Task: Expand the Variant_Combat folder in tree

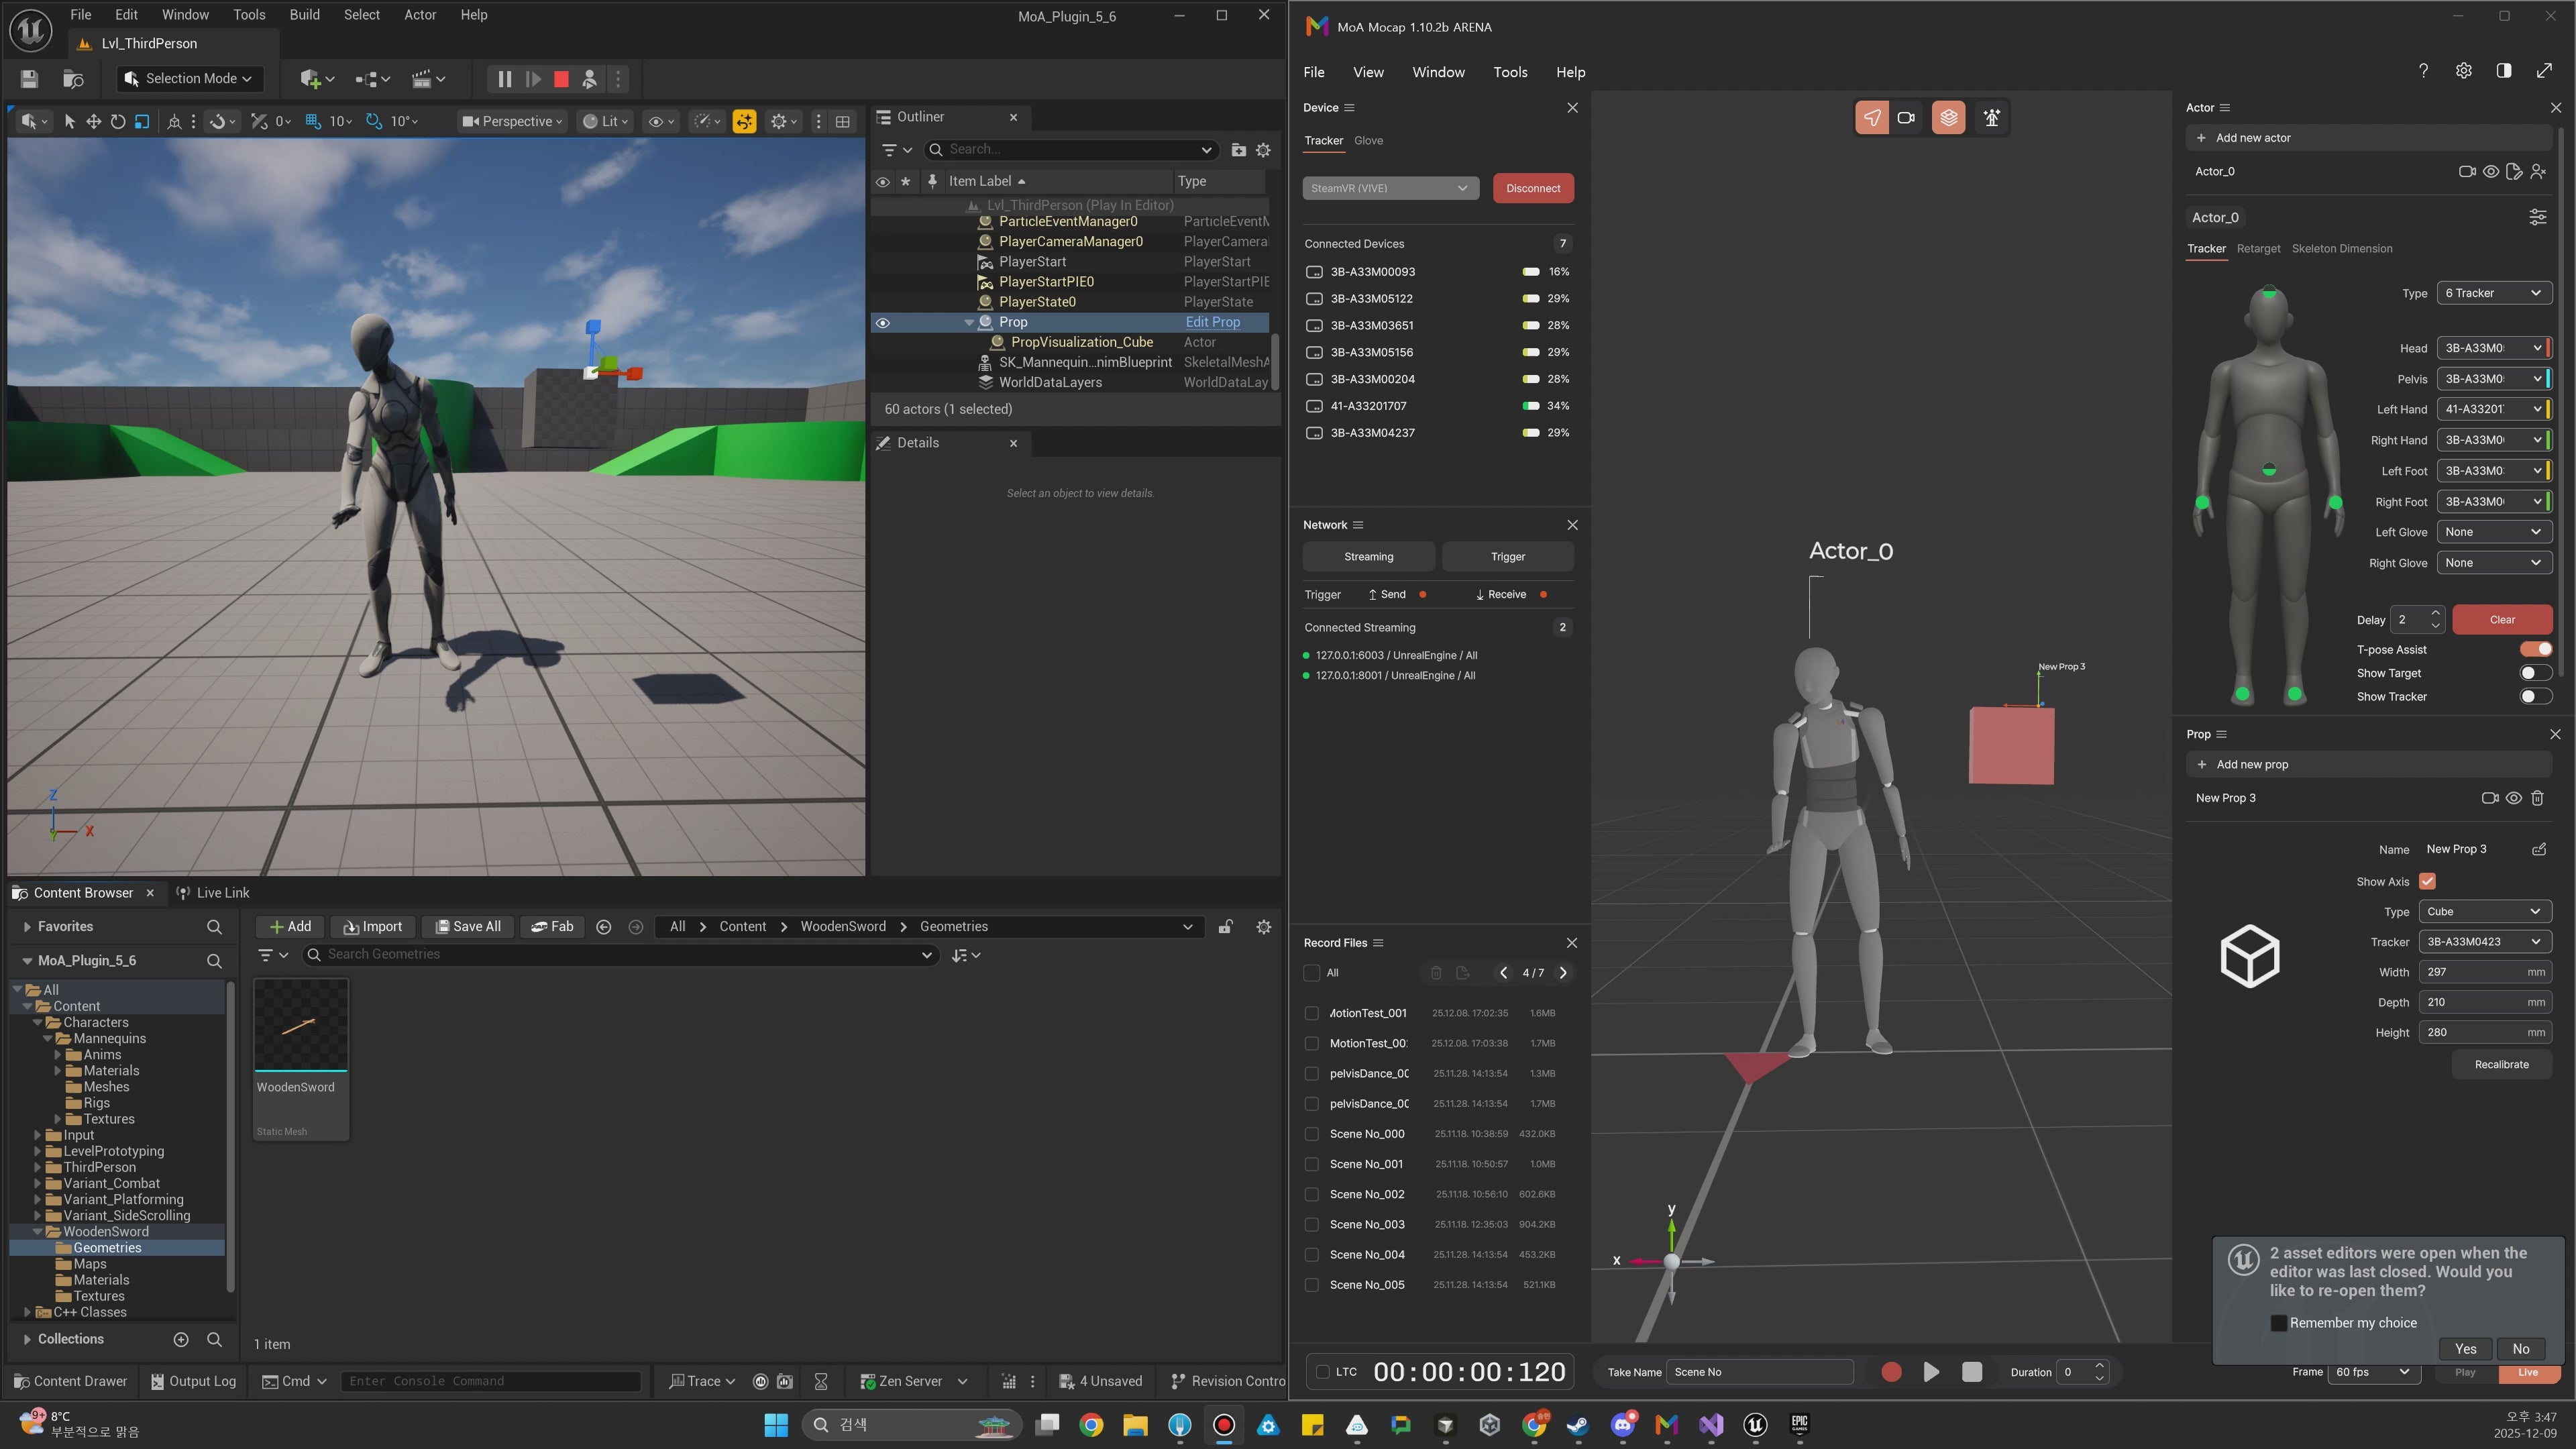Action: [x=38, y=1183]
